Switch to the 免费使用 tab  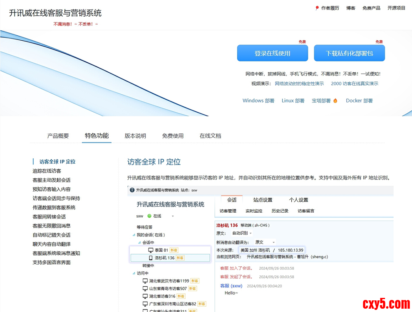[173, 136]
